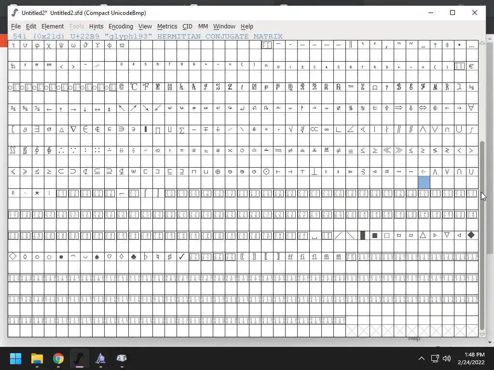The width and height of the screenshot is (494, 370).
Task: Select the horizontal ellipsis glyph
Action: click(471, 45)
